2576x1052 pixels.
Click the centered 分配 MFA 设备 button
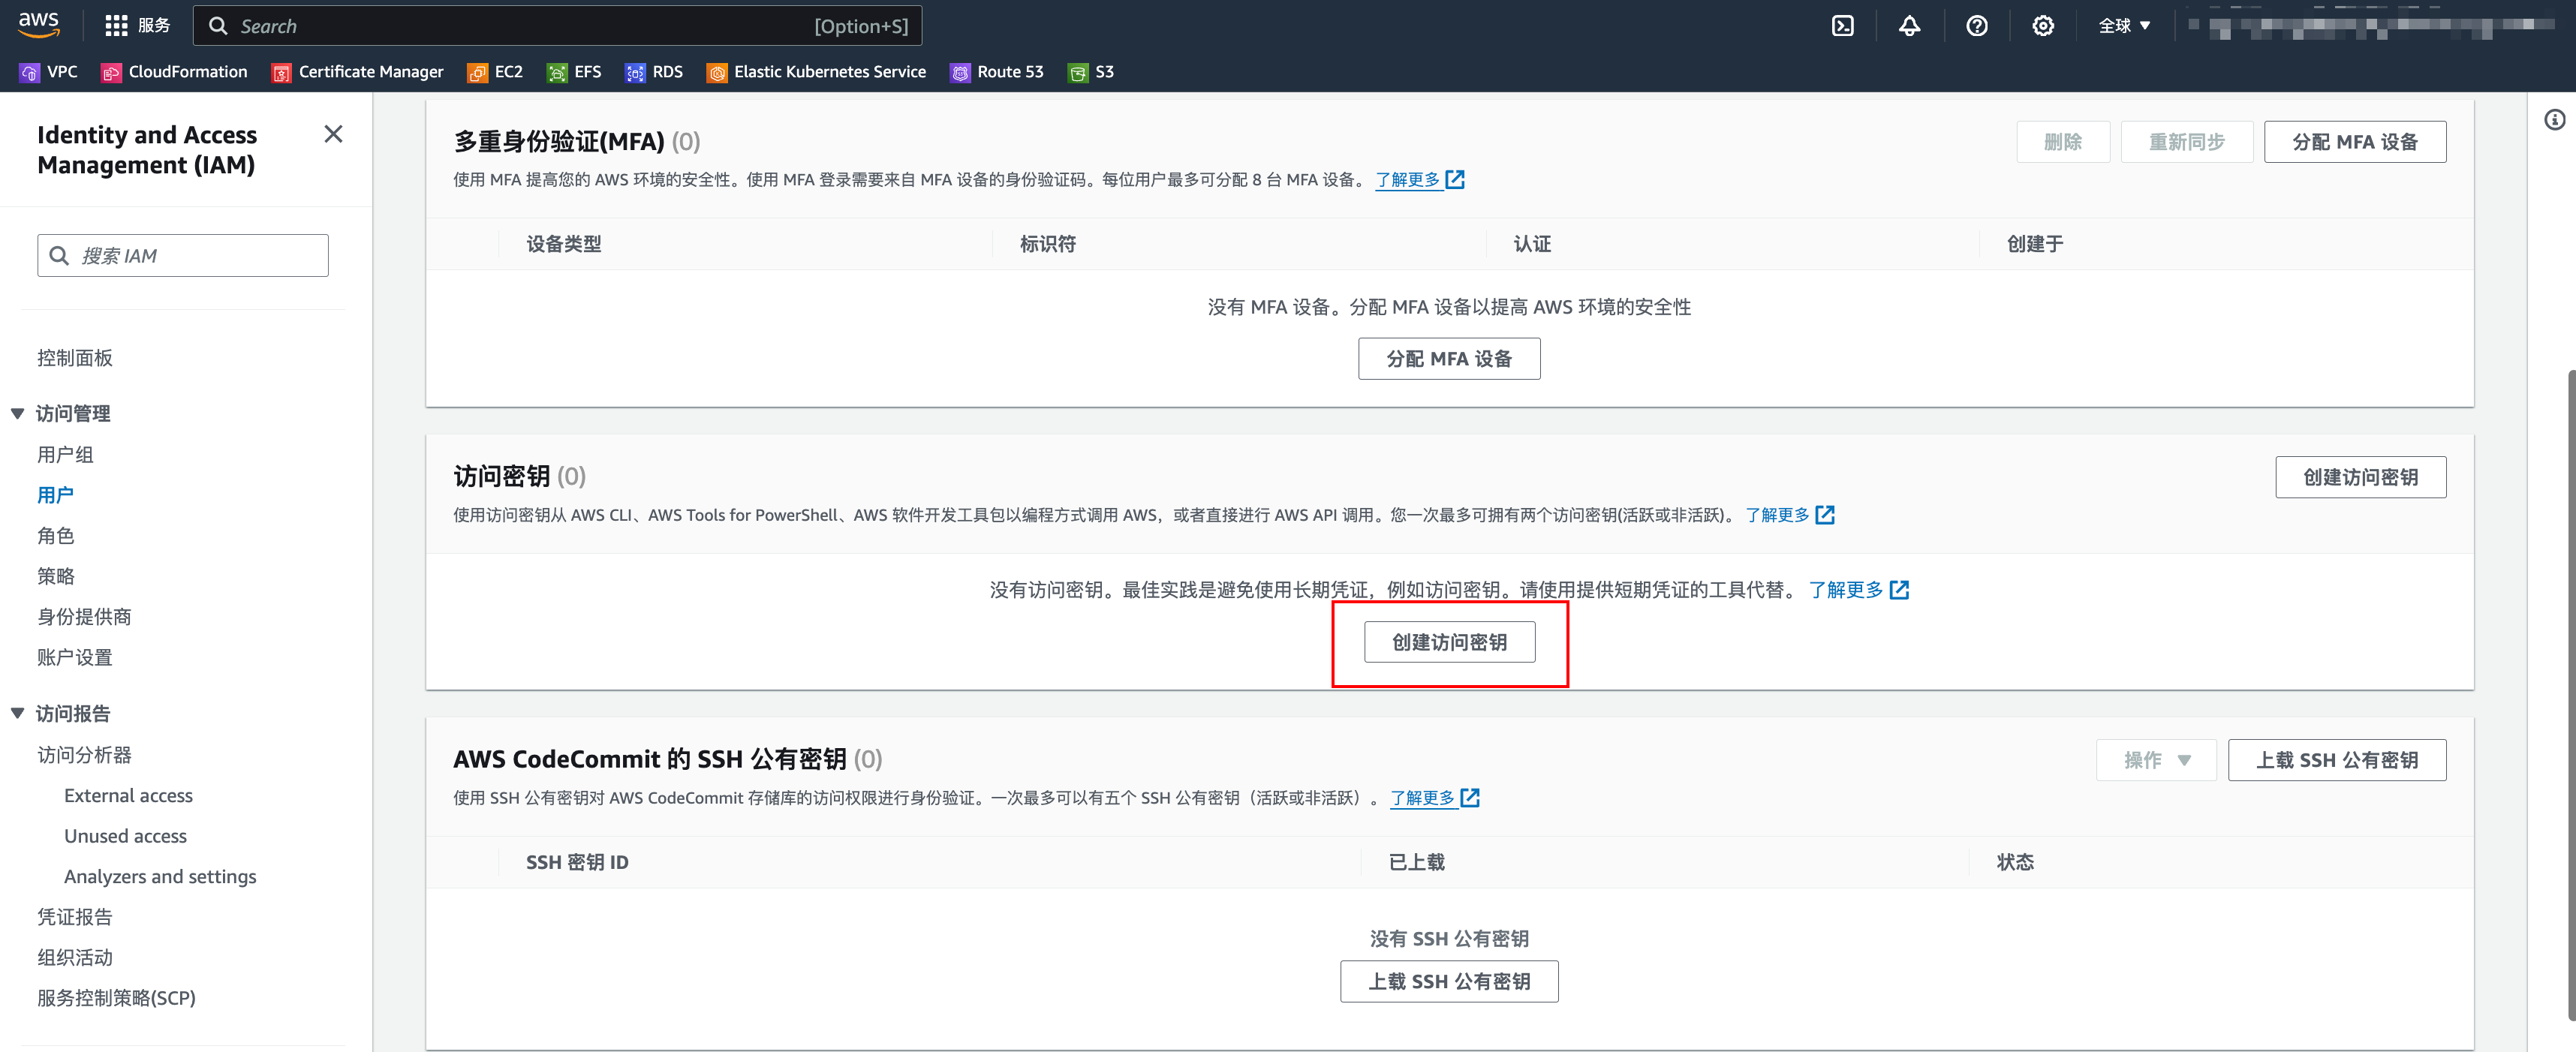(x=1448, y=359)
